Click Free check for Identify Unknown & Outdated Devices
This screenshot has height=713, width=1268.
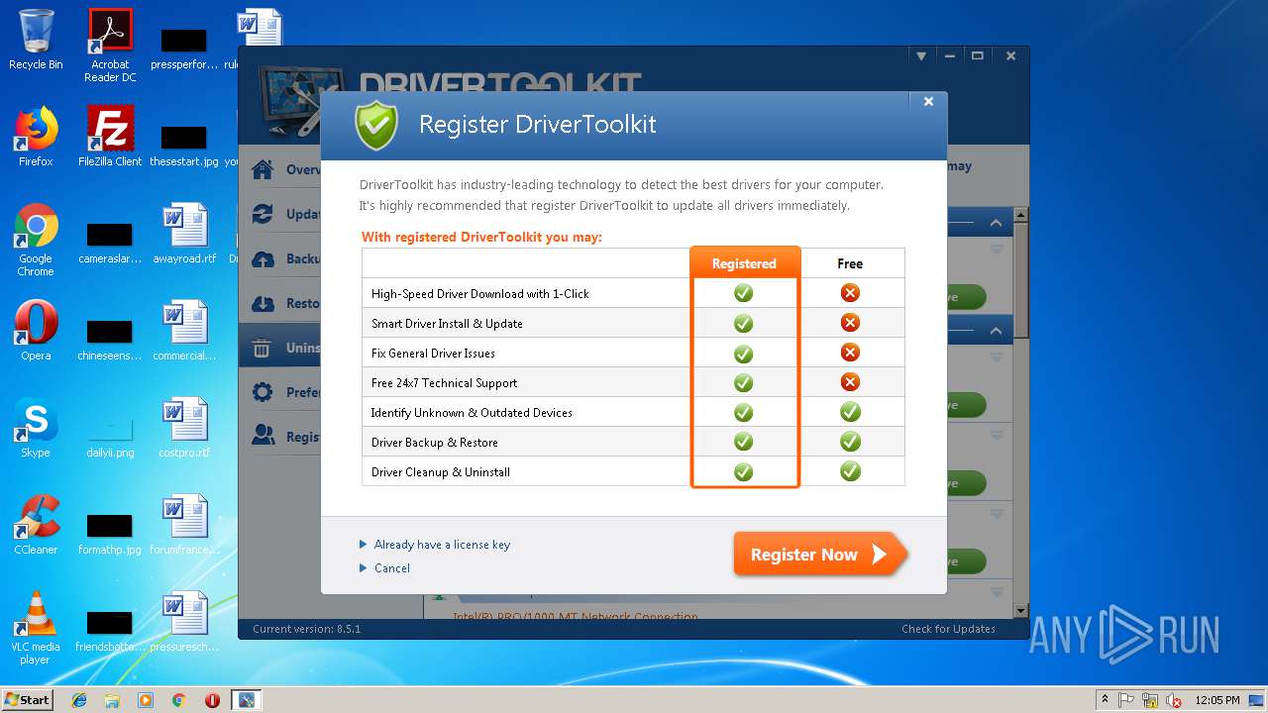850,412
